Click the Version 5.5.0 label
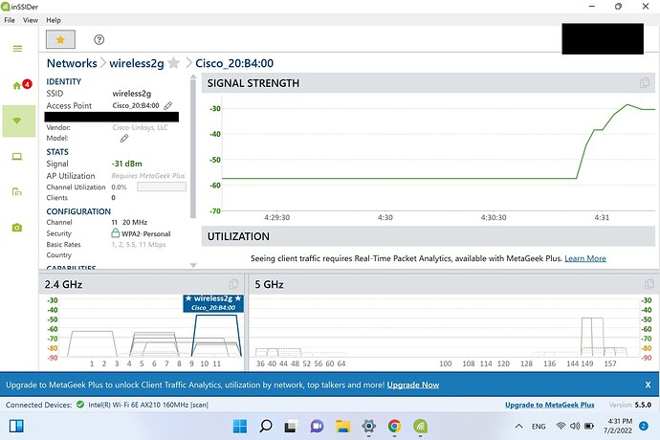This screenshot has height=440, width=660. tap(630, 405)
